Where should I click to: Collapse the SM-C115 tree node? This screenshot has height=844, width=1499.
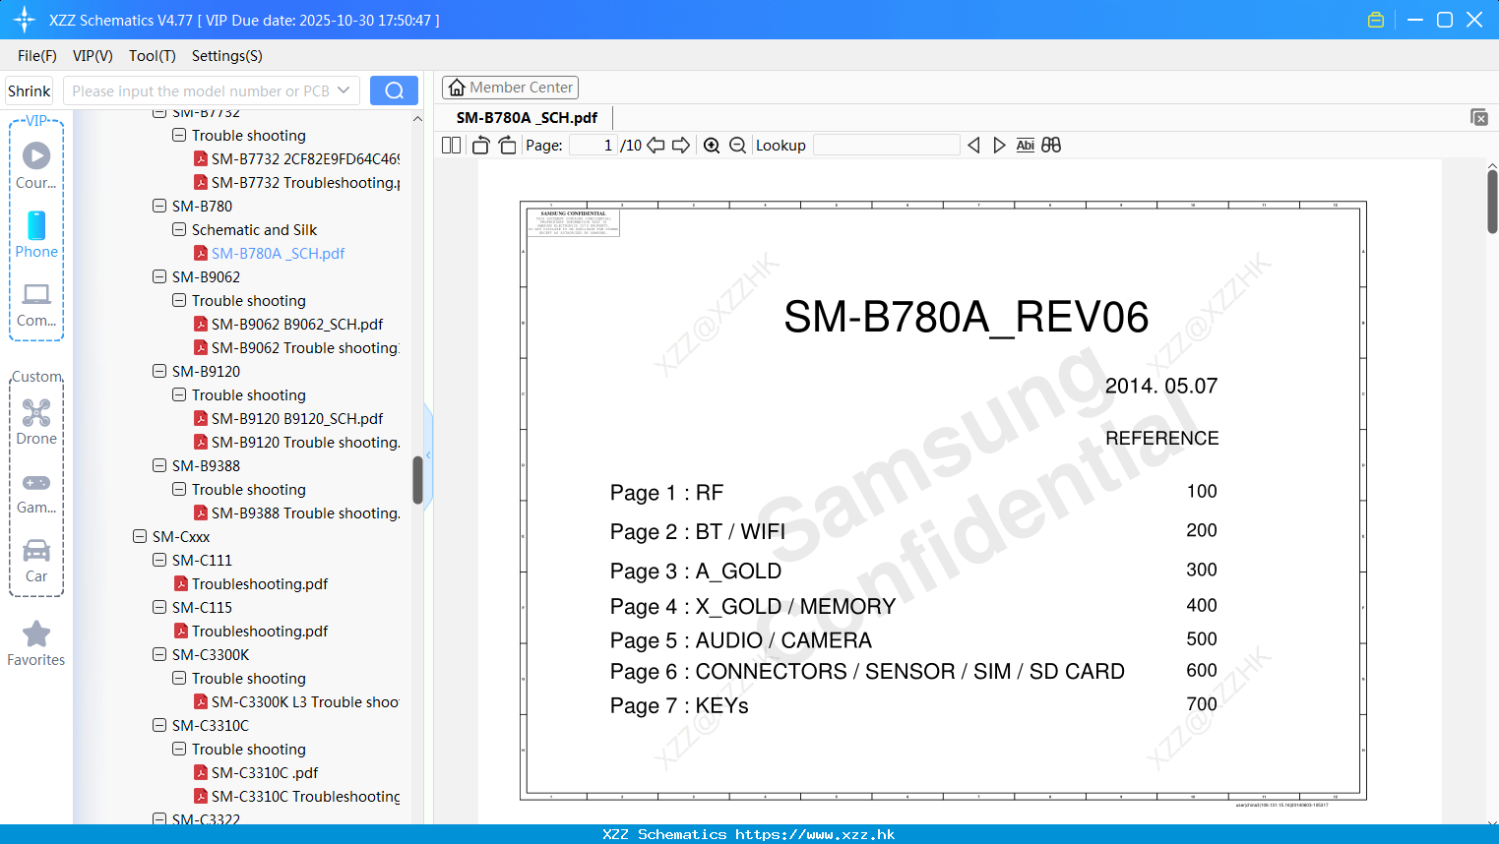click(159, 607)
